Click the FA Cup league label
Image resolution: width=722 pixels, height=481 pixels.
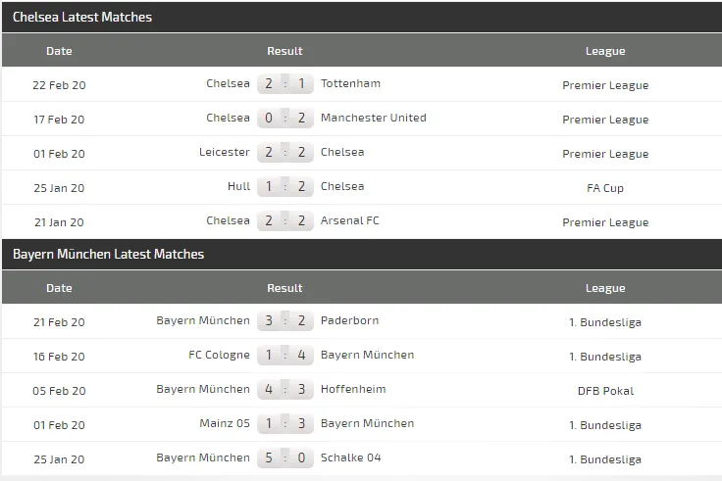605,188
